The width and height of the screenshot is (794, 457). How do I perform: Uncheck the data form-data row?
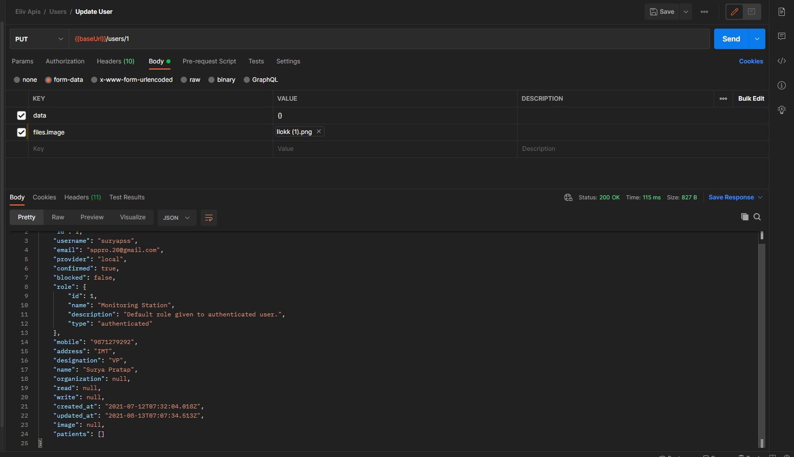22,116
